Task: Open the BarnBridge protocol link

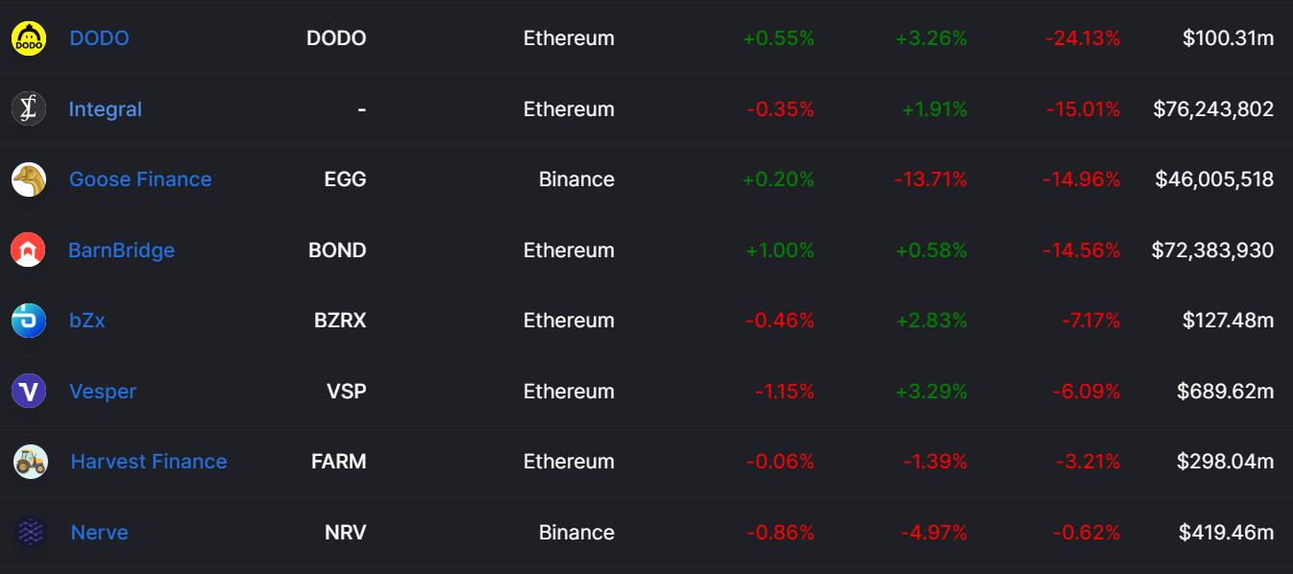Action: click(x=121, y=251)
